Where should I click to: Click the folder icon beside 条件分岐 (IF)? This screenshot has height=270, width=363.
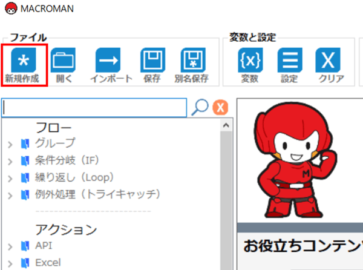click(25, 161)
